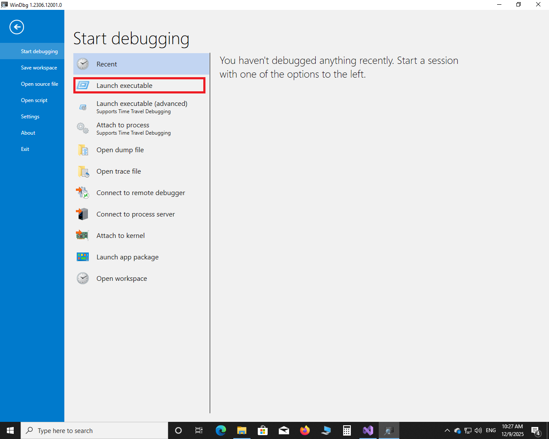Click the back arrow circle icon
This screenshot has height=439, width=549.
coord(17,27)
